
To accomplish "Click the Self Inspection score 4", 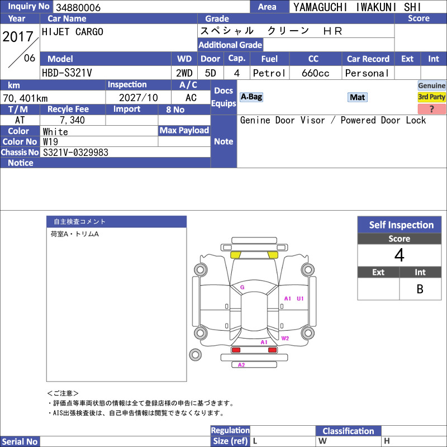I will pos(399,255).
